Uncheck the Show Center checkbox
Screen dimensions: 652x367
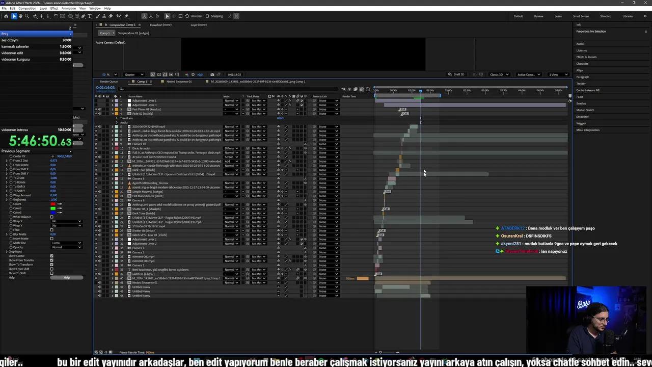point(51,256)
